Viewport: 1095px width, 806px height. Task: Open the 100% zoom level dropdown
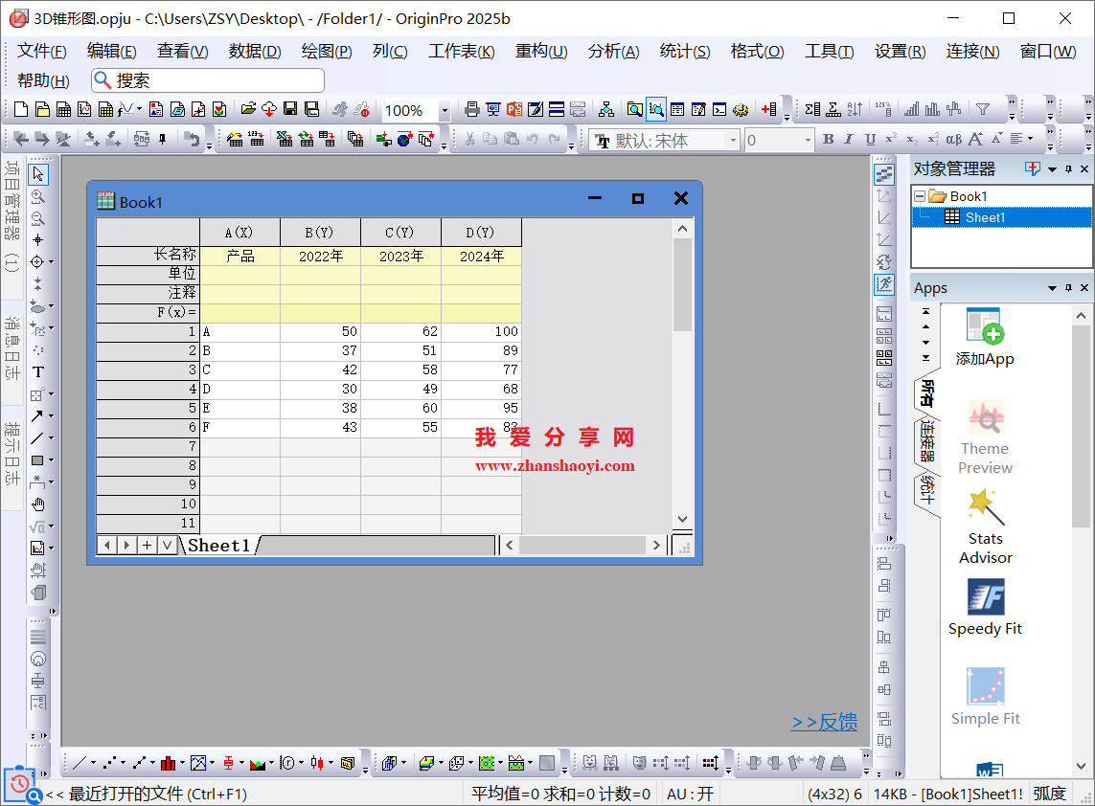pyautogui.click(x=445, y=111)
